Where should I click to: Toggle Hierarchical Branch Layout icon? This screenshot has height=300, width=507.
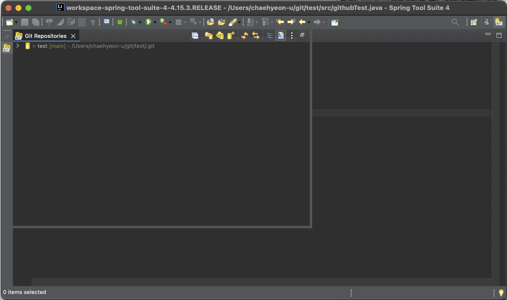coord(270,36)
